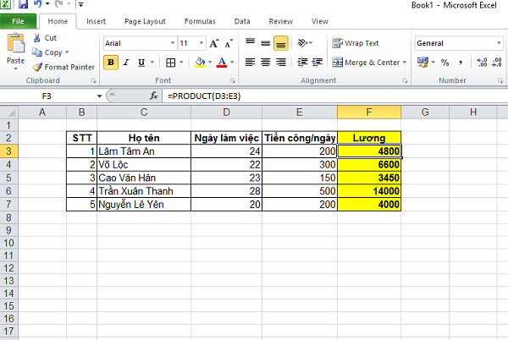508x340 pixels.
Task: Click the Borders icon in Font group
Action: (170, 62)
